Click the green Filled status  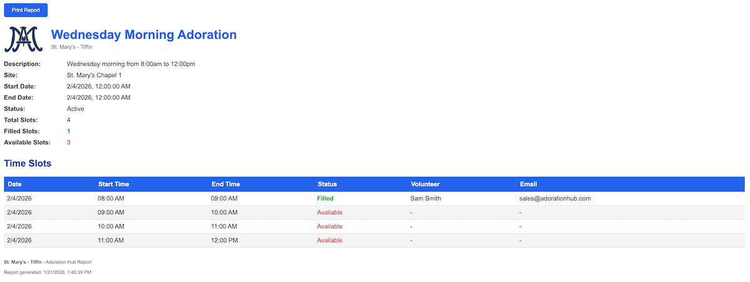tap(325, 198)
